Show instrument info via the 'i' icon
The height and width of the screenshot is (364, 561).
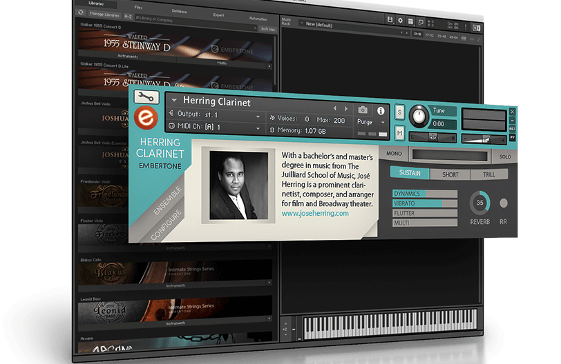[x=381, y=110]
